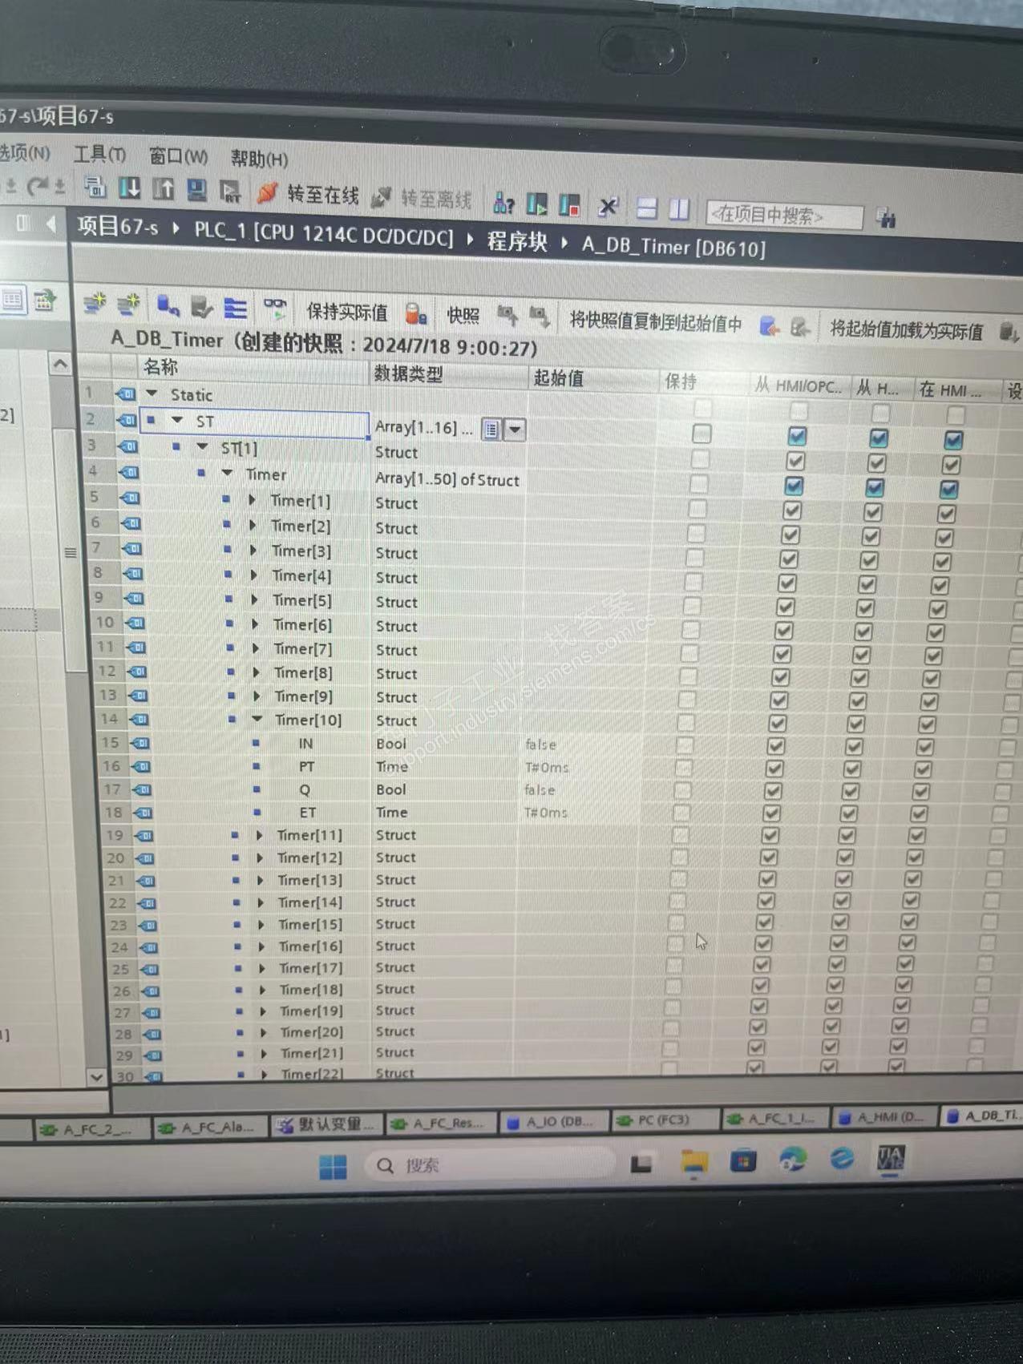Toggle HMI/OPC accessible checkbox for Timer[20]
This screenshot has height=1364, width=1023.
click(x=758, y=1027)
